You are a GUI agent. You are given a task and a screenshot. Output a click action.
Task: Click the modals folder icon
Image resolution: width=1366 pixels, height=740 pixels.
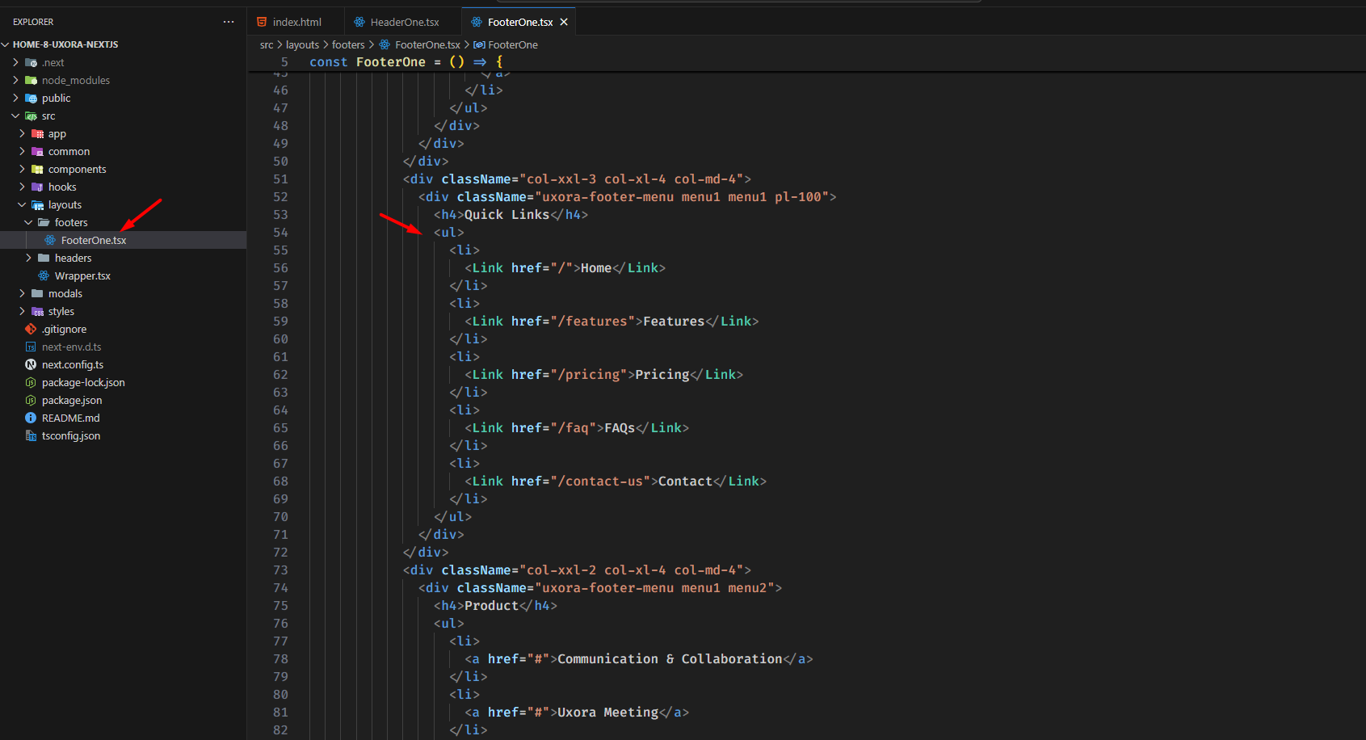click(37, 293)
